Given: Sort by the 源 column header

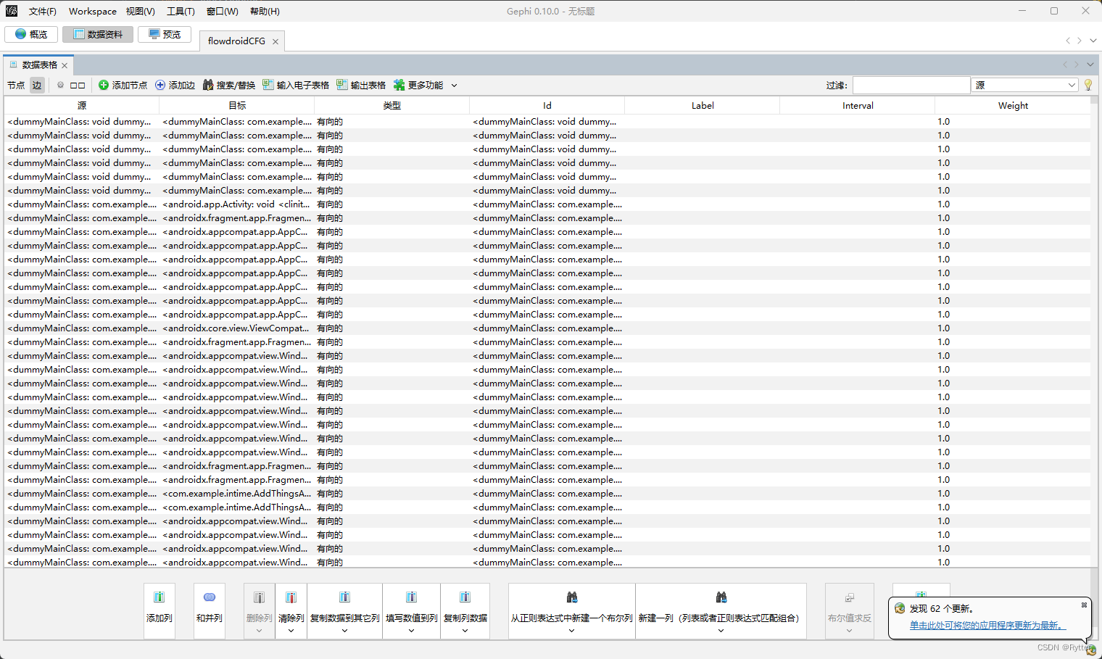Looking at the screenshot, I should coord(82,106).
